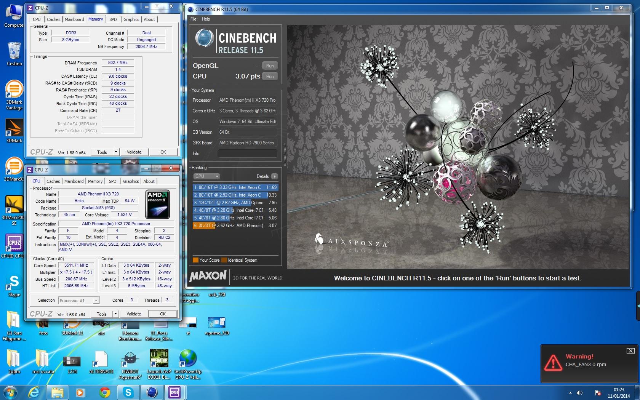Switch to Mainboard tab in lower CPU-Z
Screen dimensions: 640x400
(x=74, y=181)
